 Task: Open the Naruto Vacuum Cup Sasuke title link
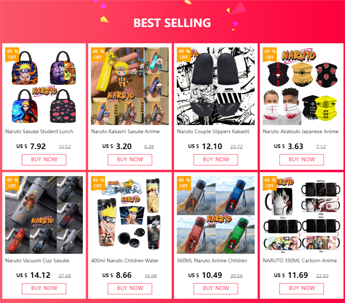tap(37, 260)
